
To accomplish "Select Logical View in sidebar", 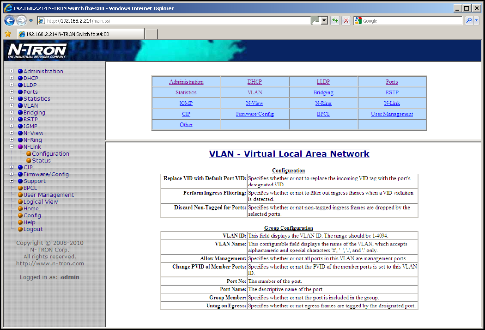I will click(41, 202).
